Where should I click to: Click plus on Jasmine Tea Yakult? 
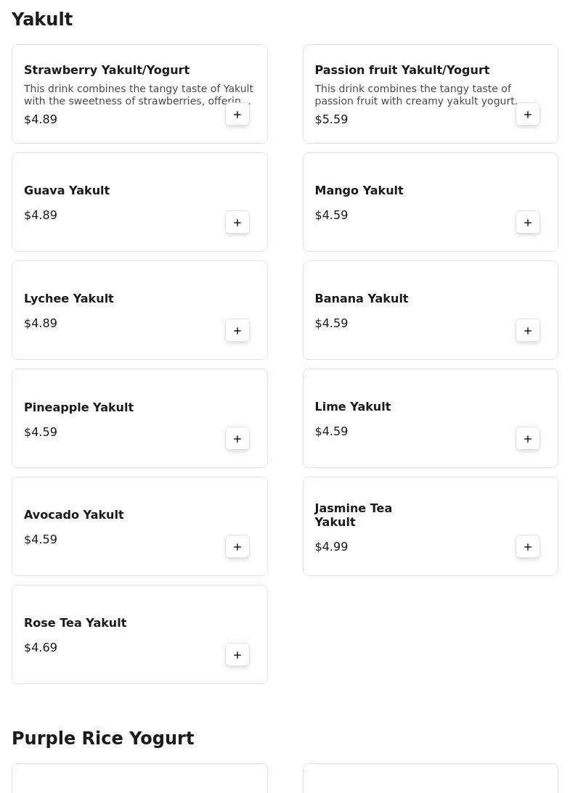528,547
